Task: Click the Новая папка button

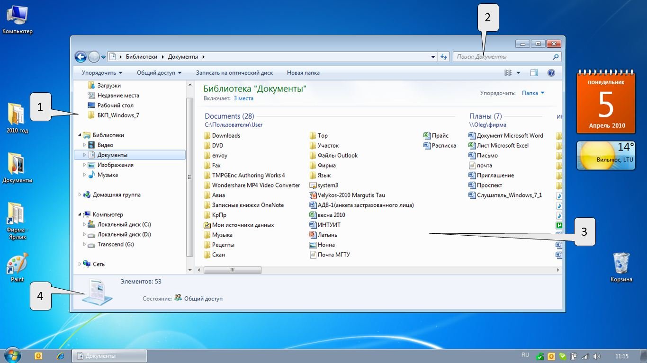Action: 303,73
